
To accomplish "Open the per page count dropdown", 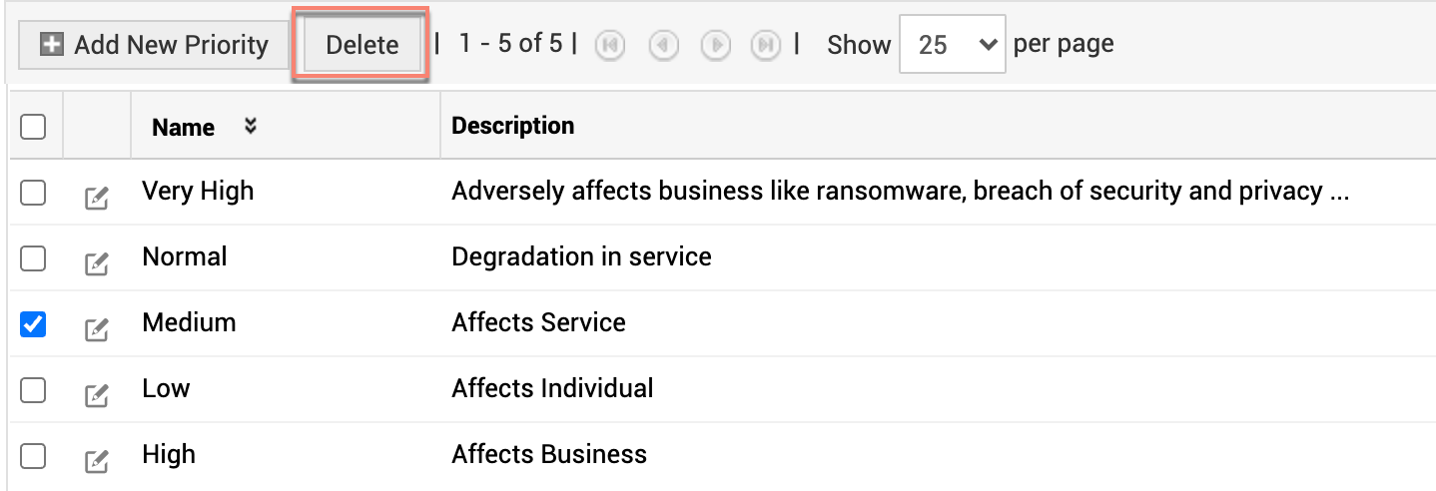I will pos(952,45).
